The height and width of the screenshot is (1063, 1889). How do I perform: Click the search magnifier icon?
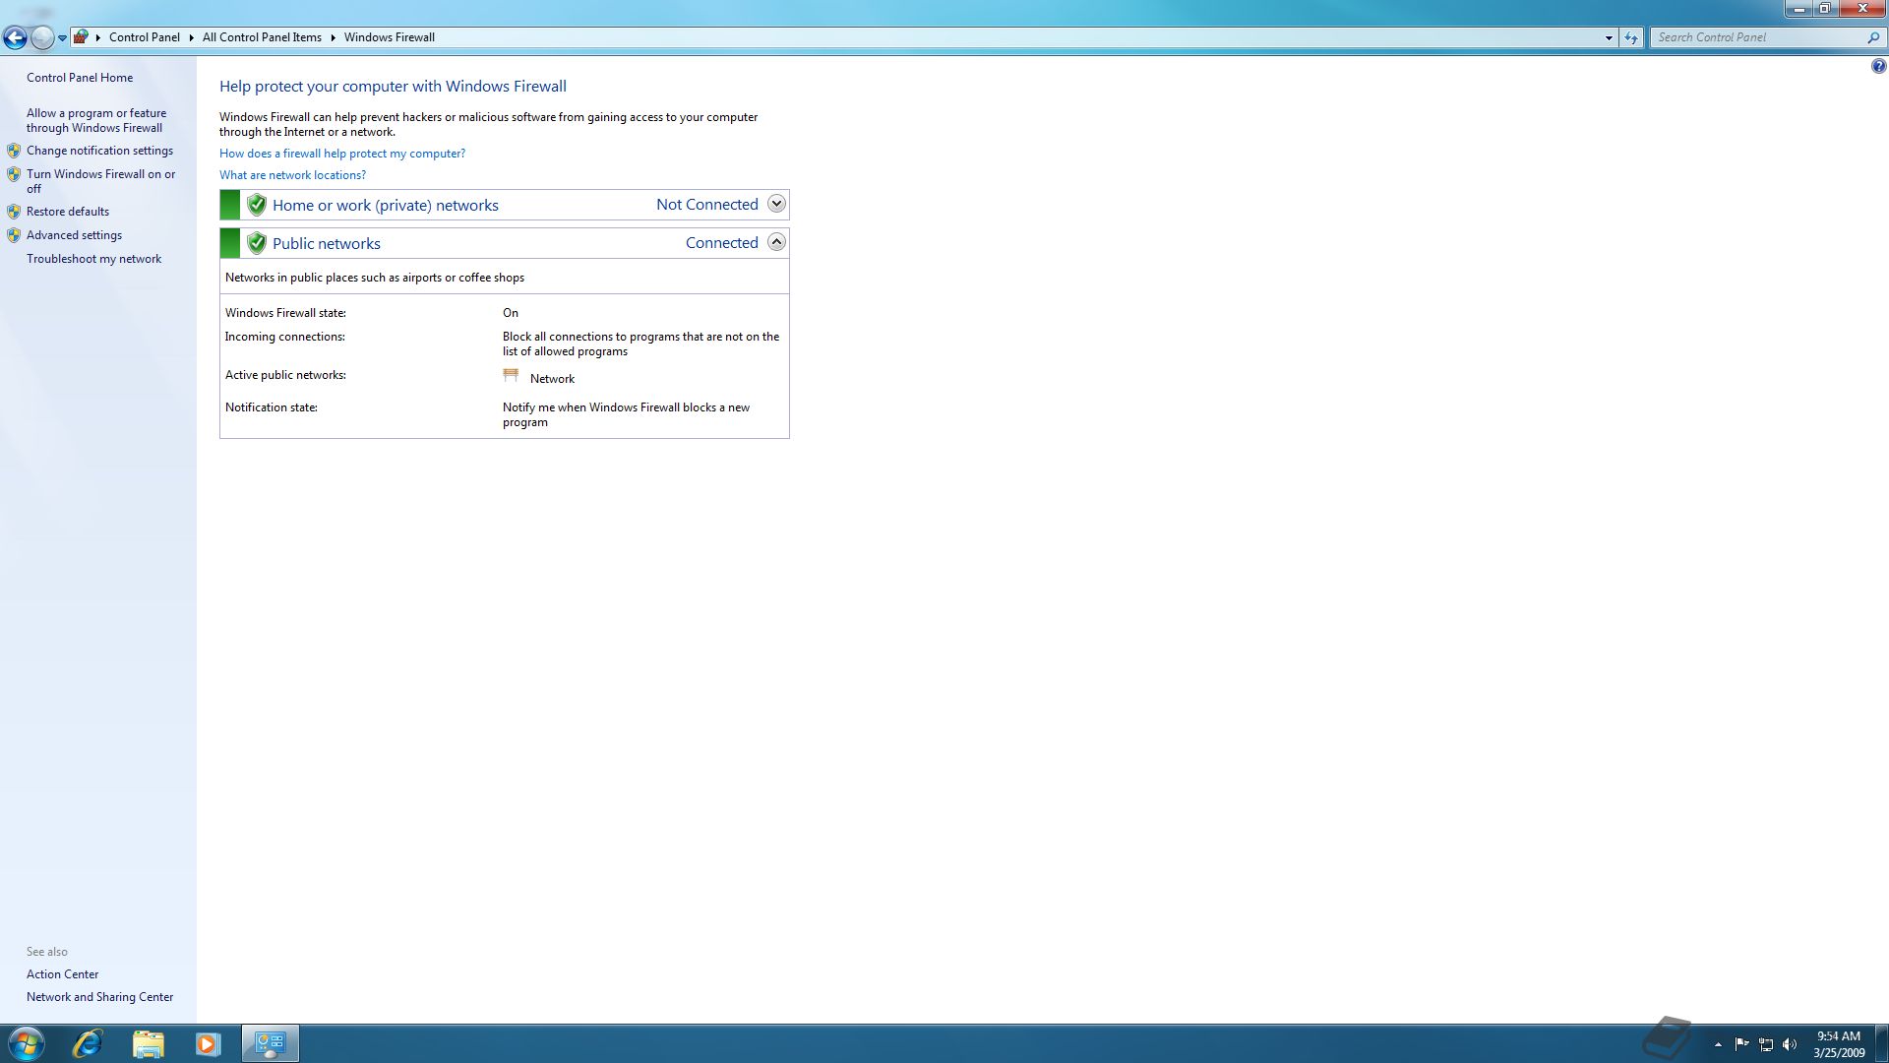pos(1873,37)
